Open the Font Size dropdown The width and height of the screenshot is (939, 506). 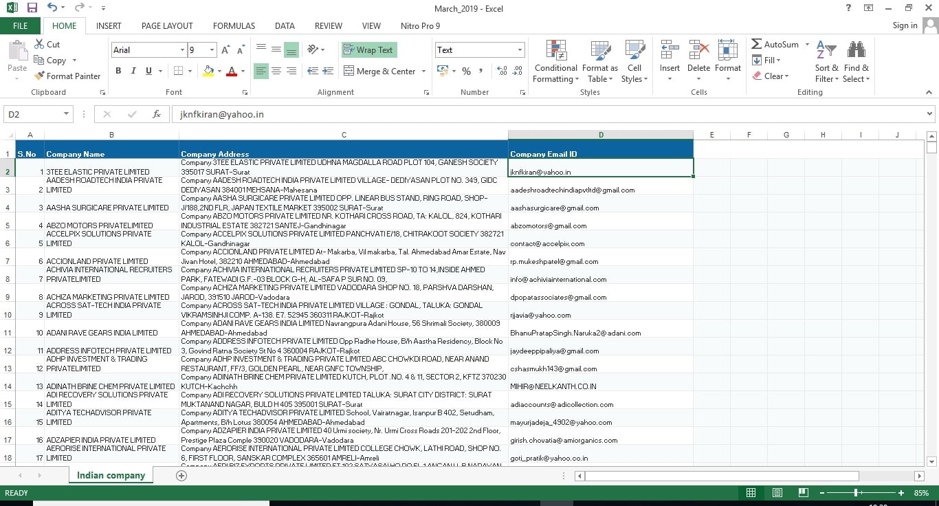(x=210, y=49)
